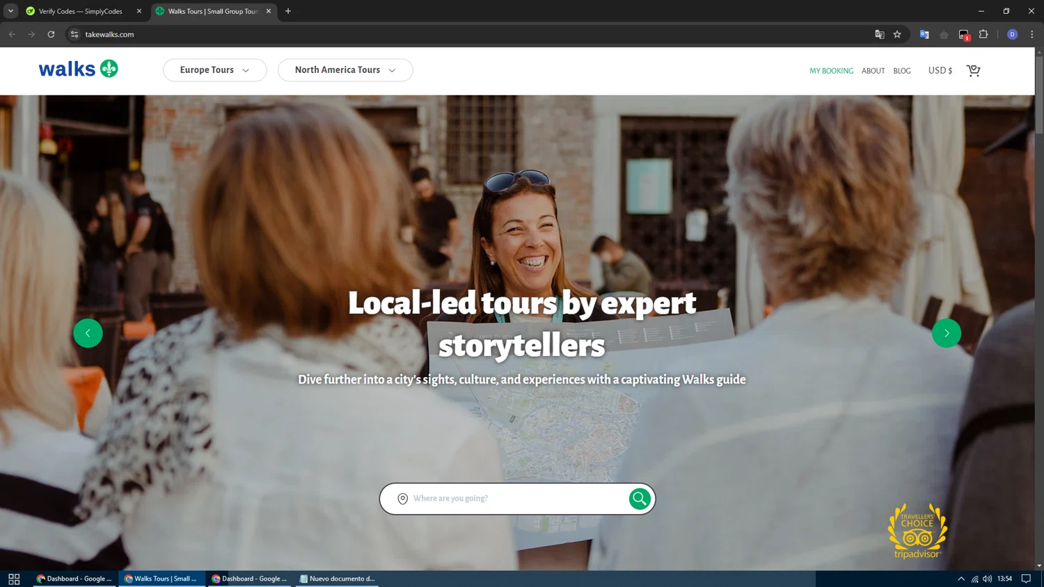
Task: Visit the BLOG link
Action: (x=902, y=71)
